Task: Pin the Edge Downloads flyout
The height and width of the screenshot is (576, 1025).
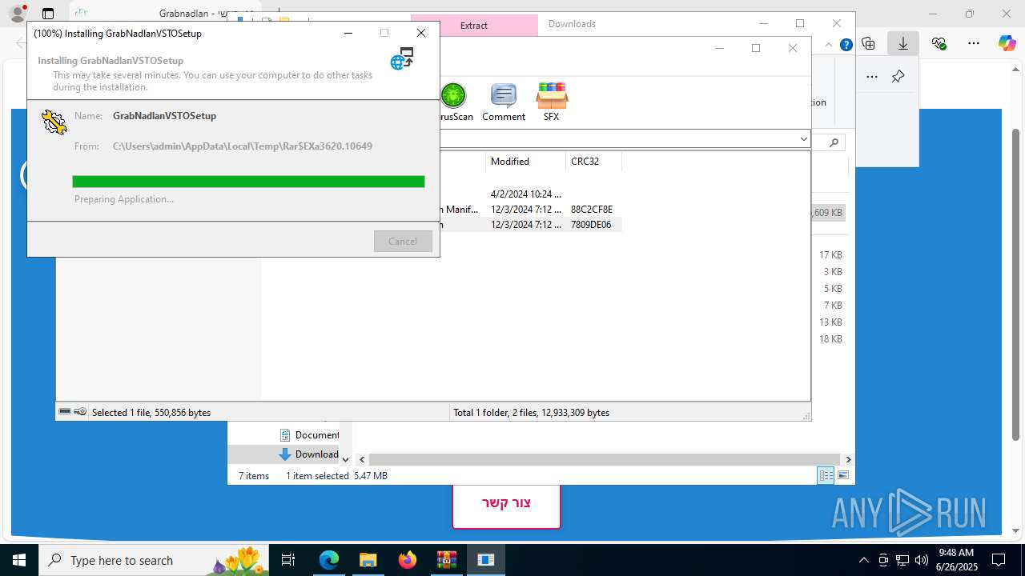Action: pos(898,77)
